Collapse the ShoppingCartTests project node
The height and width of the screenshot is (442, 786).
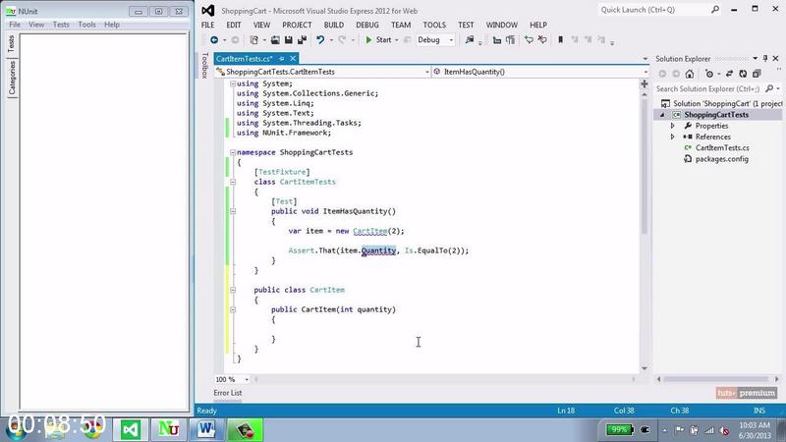click(662, 115)
